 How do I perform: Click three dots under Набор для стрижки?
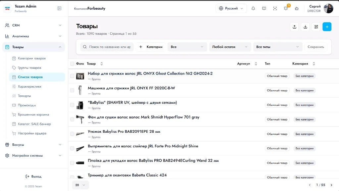89,79
